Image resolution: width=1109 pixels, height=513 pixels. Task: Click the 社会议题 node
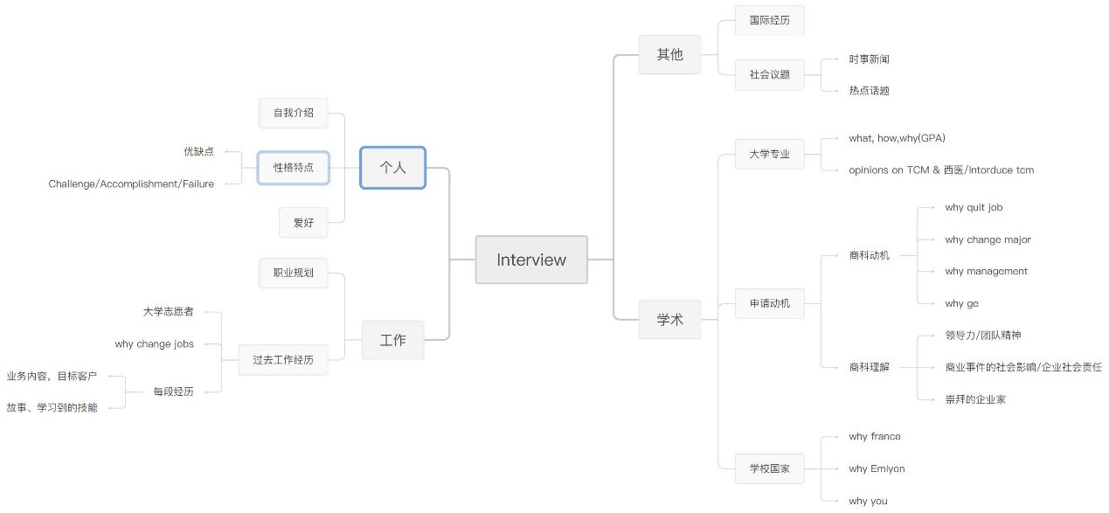tap(769, 75)
